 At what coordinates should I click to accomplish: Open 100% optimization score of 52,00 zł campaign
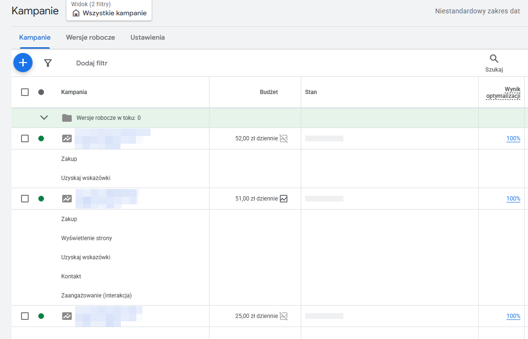point(513,138)
